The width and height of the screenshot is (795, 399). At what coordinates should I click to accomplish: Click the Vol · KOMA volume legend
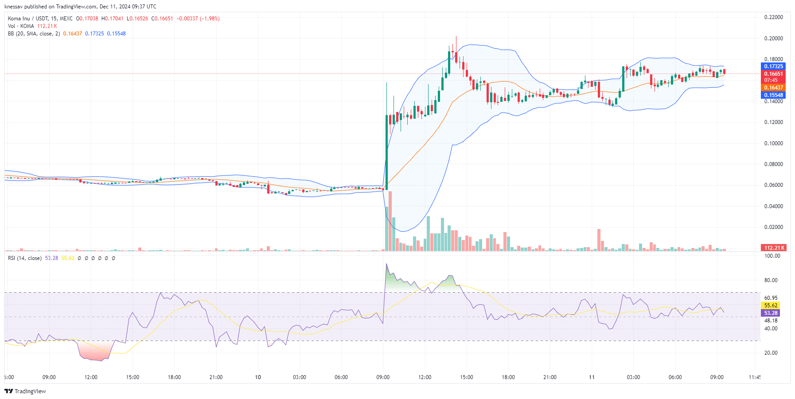[x=21, y=26]
